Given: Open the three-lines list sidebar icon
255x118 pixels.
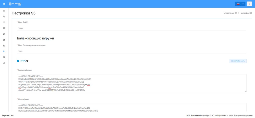Looking at the screenshot, I should point(4,22).
